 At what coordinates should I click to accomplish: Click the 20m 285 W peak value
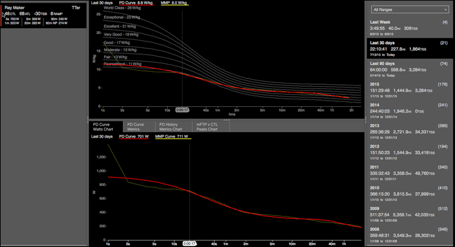(33, 23)
